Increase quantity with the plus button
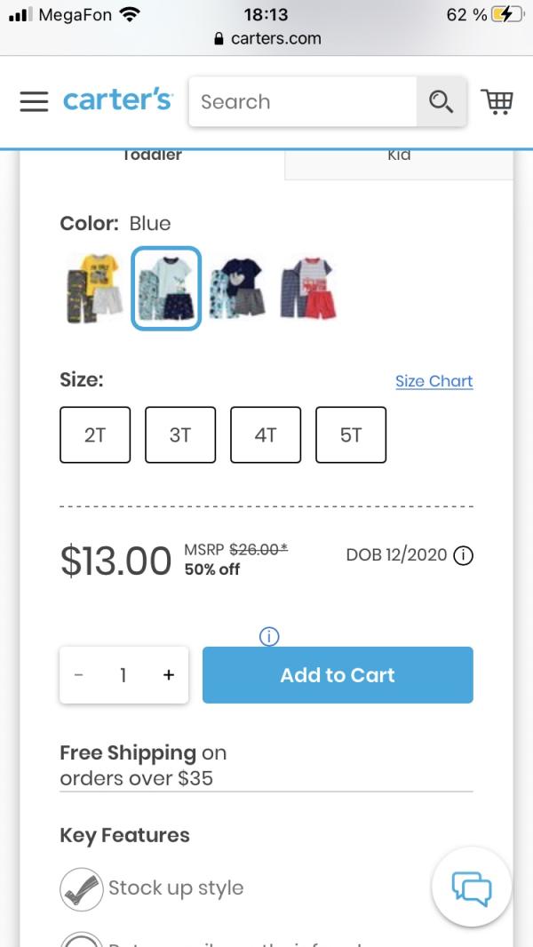 (168, 675)
